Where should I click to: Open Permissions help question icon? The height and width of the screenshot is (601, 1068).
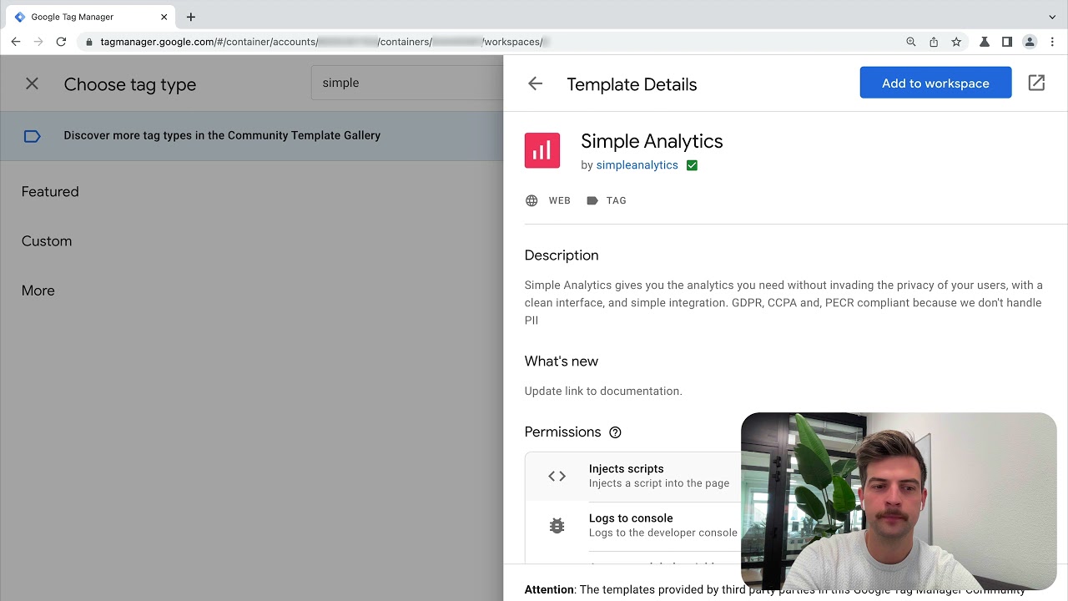615,432
